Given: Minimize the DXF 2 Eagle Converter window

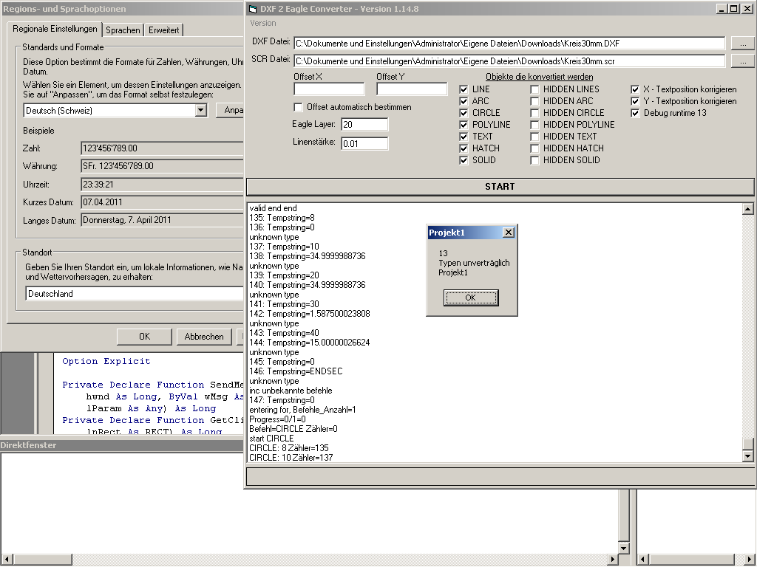Looking at the screenshot, I should click(x=722, y=9).
